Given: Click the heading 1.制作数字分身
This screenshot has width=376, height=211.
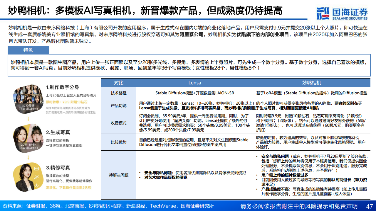Looking at the screenshot, I should coord(63,87).
